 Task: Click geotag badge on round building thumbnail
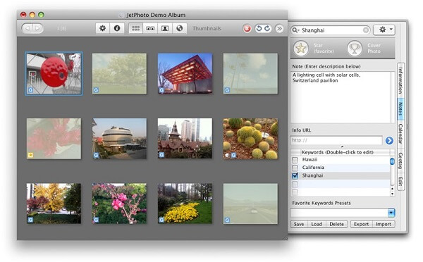tap(96, 155)
